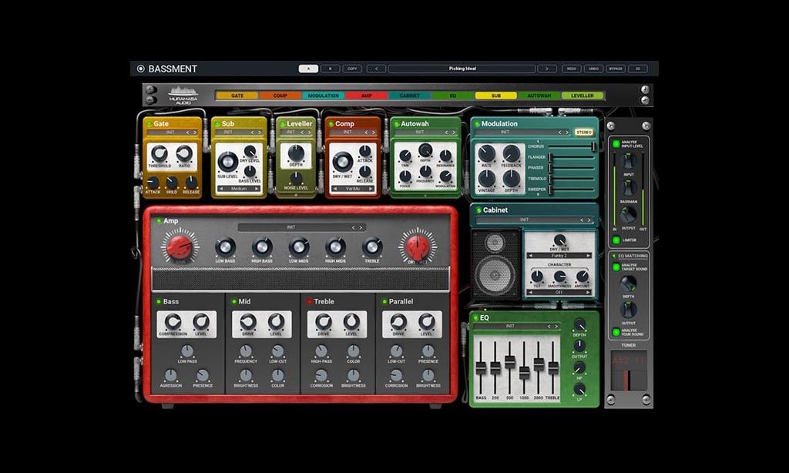Viewport: 789px width, 473px height.
Task: Click the Gate Ratio knob
Action: pyautogui.click(x=184, y=153)
